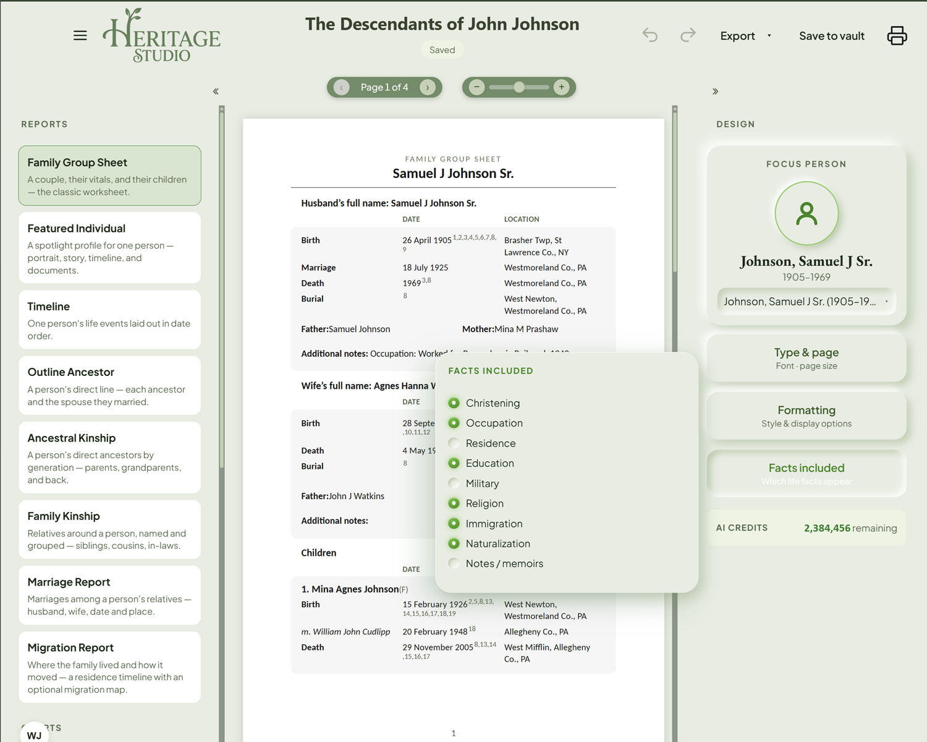The image size is (927, 742).
Task: Undo the last change
Action: (x=650, y=35)
